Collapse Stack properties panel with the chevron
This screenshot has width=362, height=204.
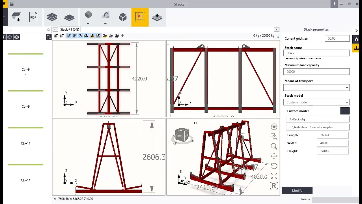coord(356,31)
